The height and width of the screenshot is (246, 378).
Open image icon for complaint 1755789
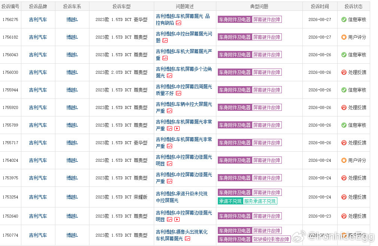[x=170, y=128]
